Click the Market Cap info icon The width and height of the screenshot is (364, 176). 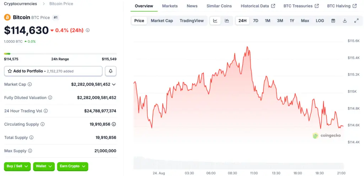pos(30,84)
